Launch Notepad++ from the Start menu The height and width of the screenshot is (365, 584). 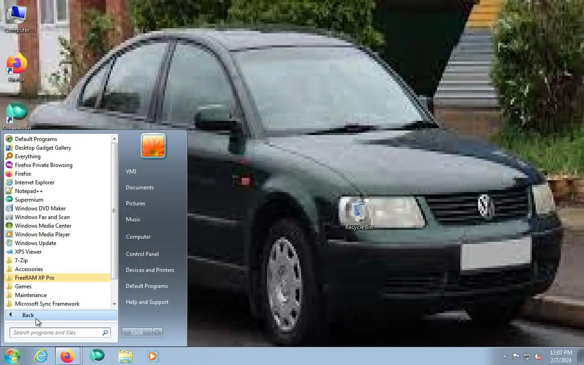point(57,191)
